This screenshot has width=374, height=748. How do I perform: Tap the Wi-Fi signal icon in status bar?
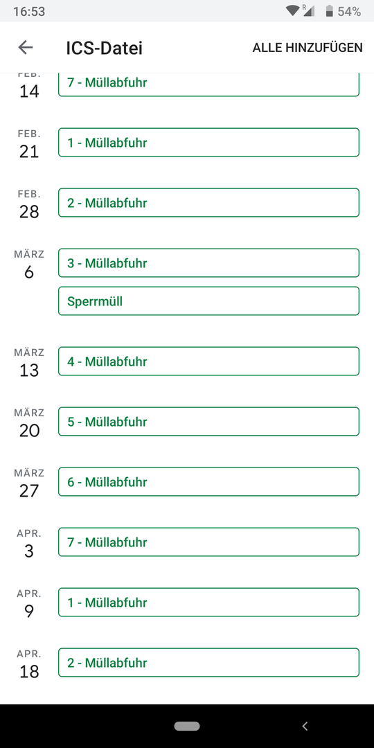(x=292, y=11)
